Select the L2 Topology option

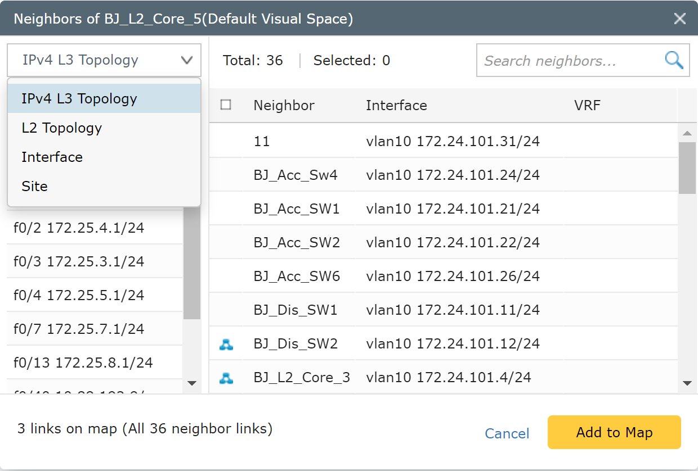pos(61,128)
